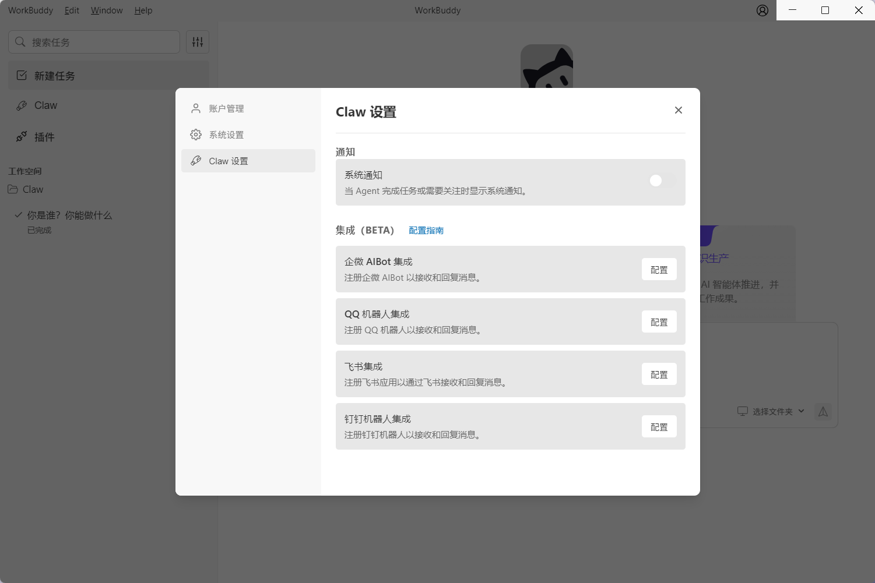Click the 系统设置 gear icon
The width and height of the screenshot is (875, 583).
point(196,135)
